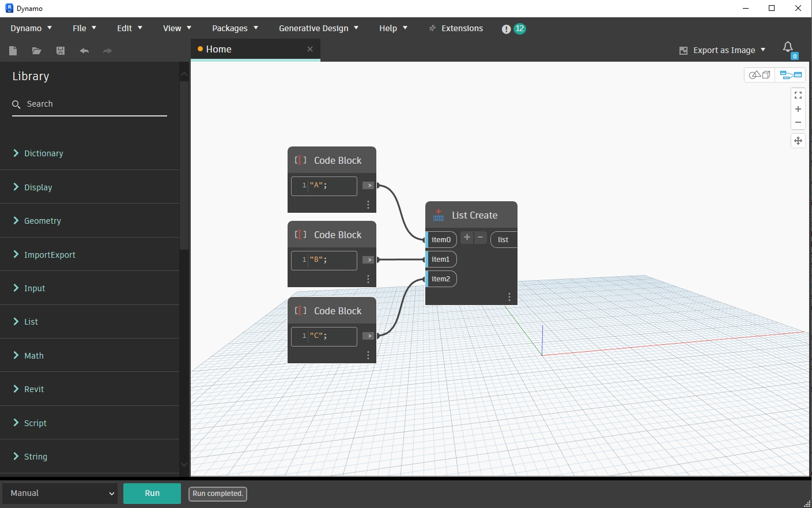
Task: Click the Library search field
Action: (89, 104)
